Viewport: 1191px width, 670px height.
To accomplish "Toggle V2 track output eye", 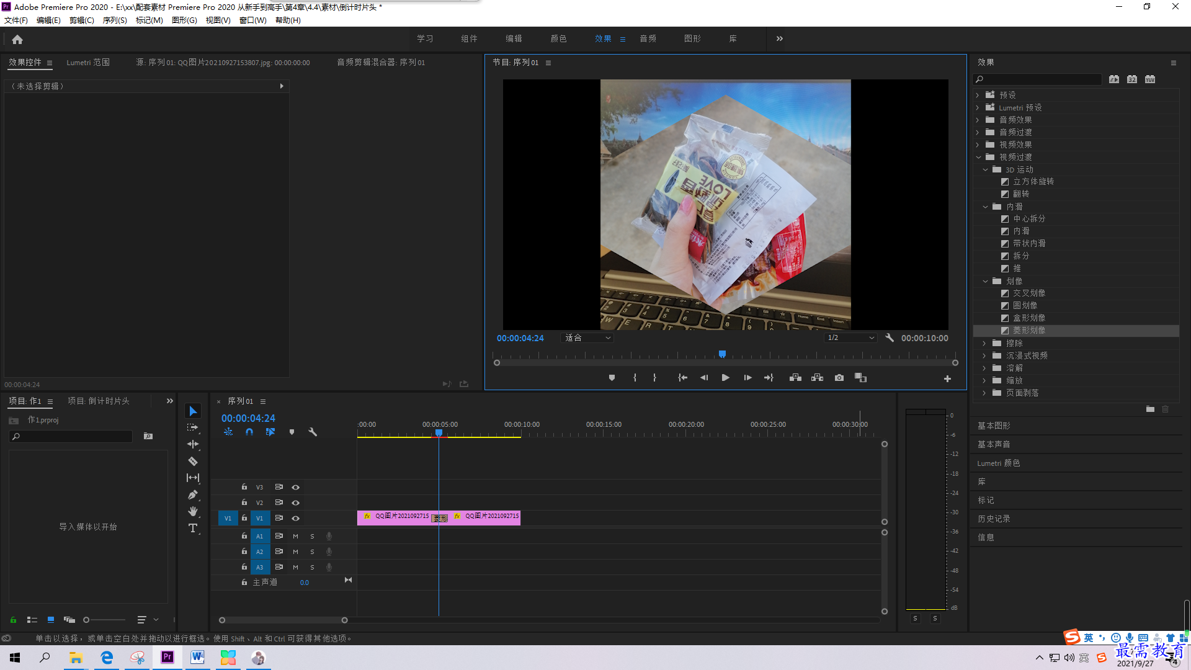I will click(x=296, y=502).
